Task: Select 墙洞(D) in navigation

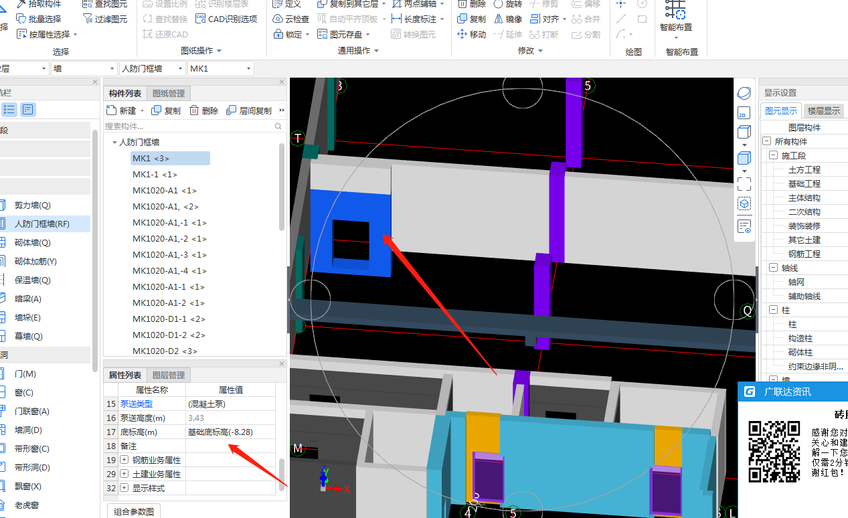Action: 28,430
